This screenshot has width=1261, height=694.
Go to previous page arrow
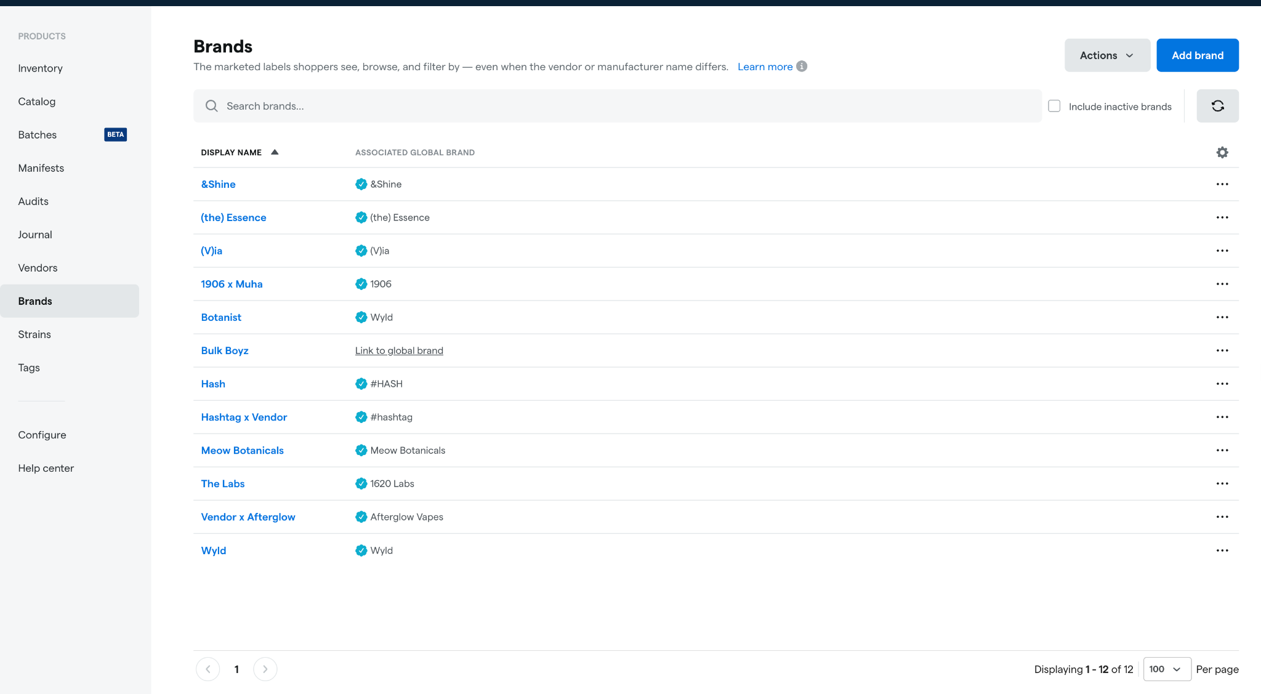point(208,669)
